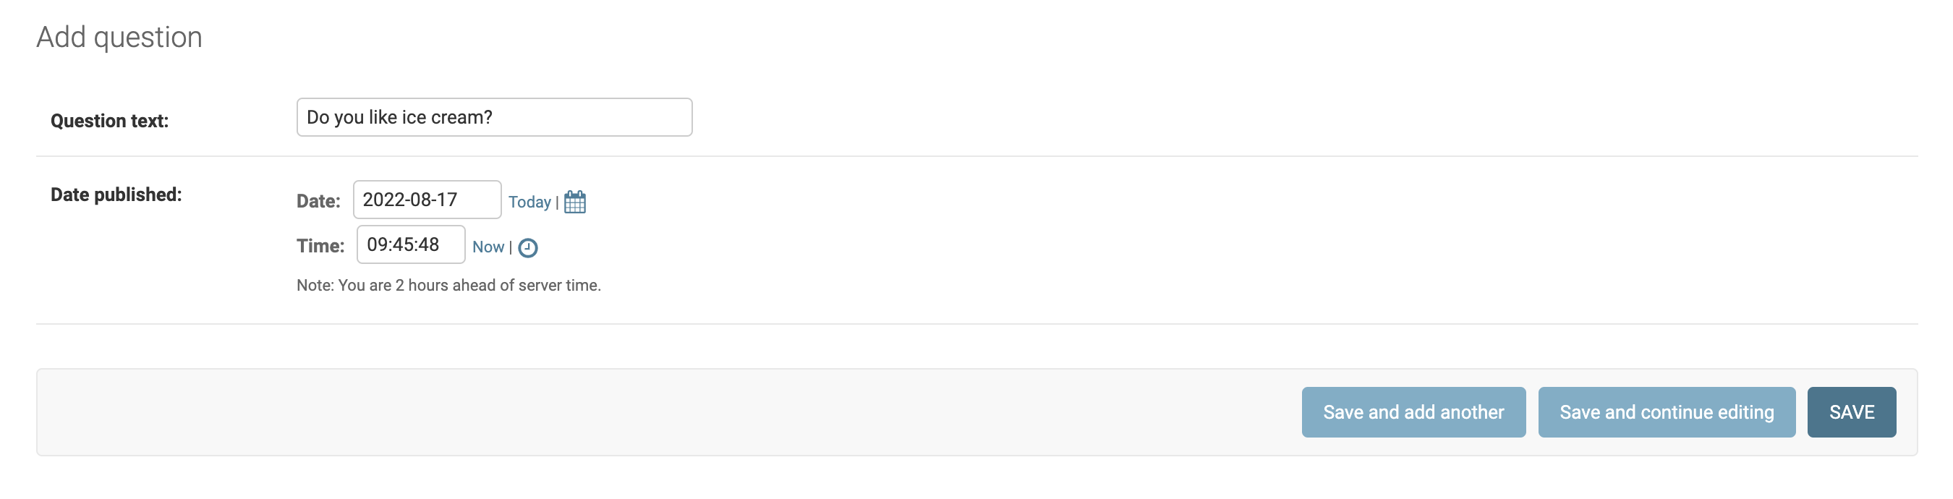Set current time via the clock widget icon
1953x499 pixels.
529,247
